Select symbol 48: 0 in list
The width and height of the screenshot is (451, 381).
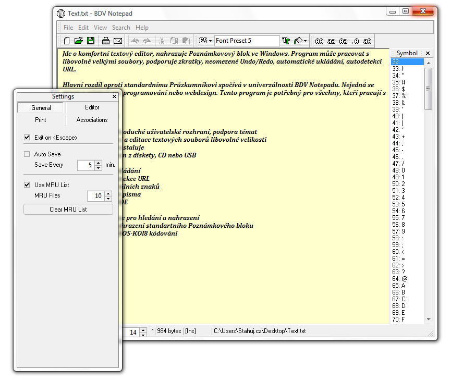tap(407, 170)
